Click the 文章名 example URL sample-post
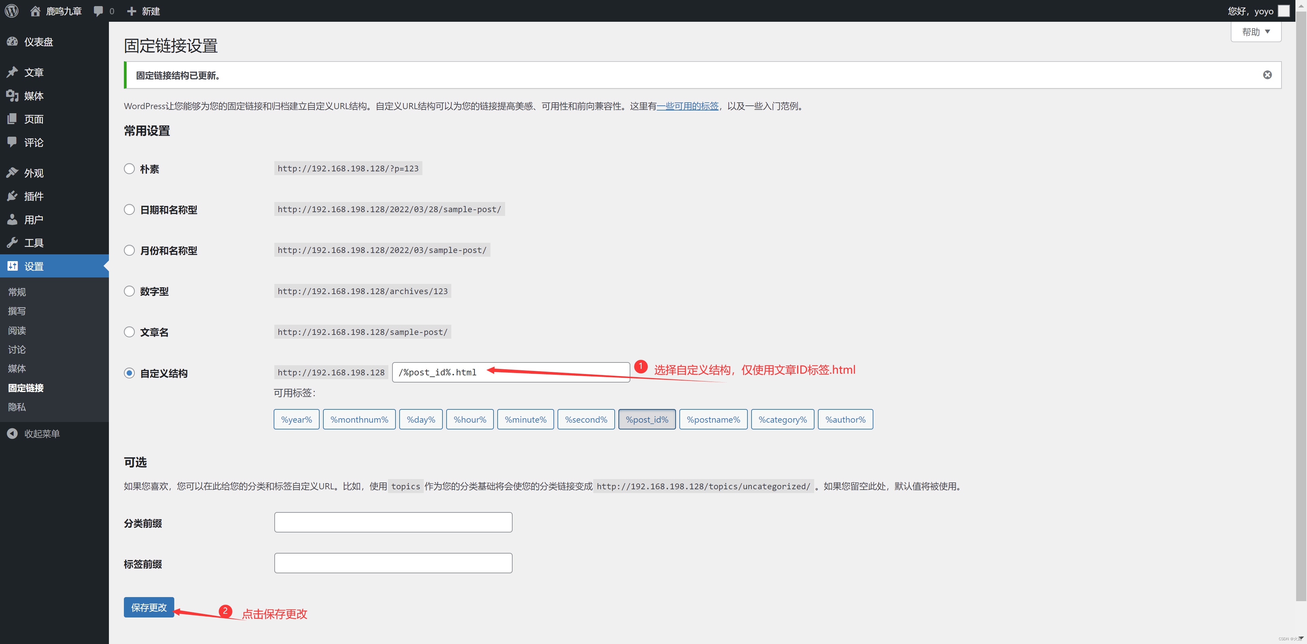This screenshot has width=1307, height=644. [362, 332]
